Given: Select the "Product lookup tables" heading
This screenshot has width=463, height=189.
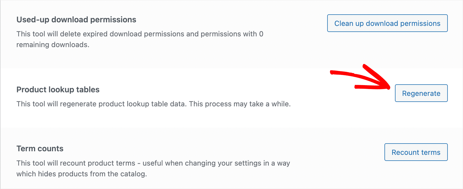Looking at the screenshot, I should (58, 90).
